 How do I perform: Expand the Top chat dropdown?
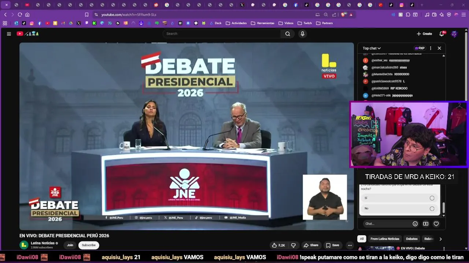(x=372, y=48)
